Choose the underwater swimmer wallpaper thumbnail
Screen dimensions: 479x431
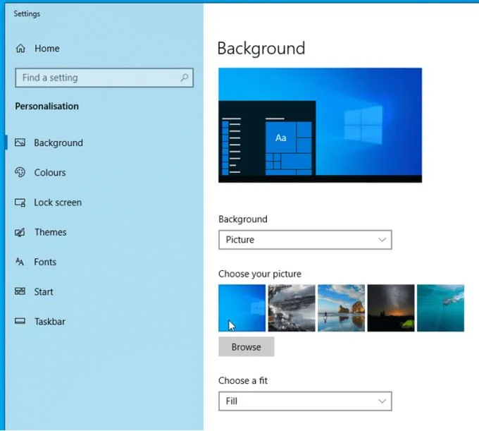pyautogui.click(x=440, y=308)
